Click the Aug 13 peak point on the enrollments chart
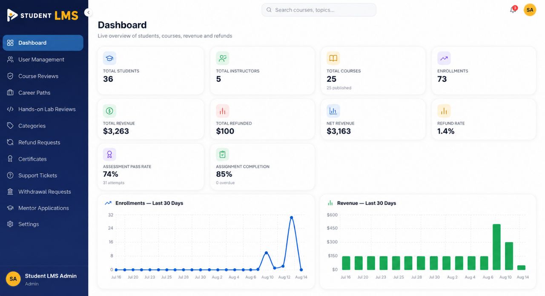The image size is (545, 296). [292, 217]
